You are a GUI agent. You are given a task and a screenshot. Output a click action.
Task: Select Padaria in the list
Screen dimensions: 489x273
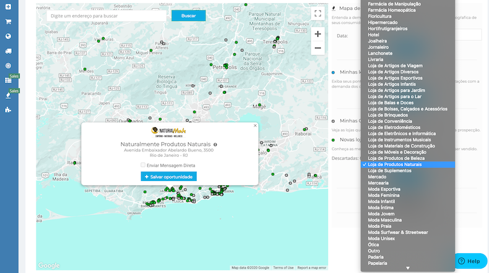pyautogui.click(x=377, y=257)
